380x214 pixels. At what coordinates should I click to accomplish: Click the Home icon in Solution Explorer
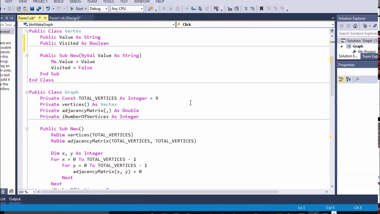click(355, 26)
